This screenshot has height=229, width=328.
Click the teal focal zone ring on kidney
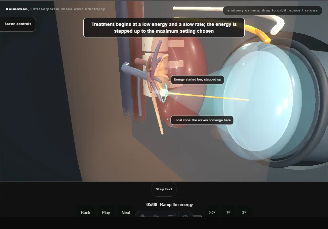[x=165, y=93]
